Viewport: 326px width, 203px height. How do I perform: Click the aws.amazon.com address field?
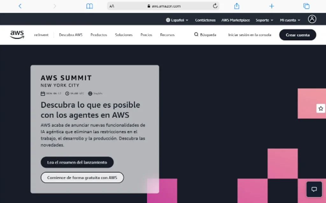(x=163, y=6)
